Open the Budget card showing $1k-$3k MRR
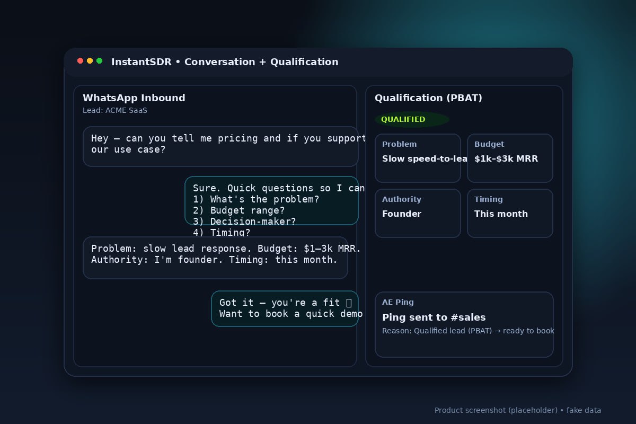 pyautogui.click(x=510, y=158)
